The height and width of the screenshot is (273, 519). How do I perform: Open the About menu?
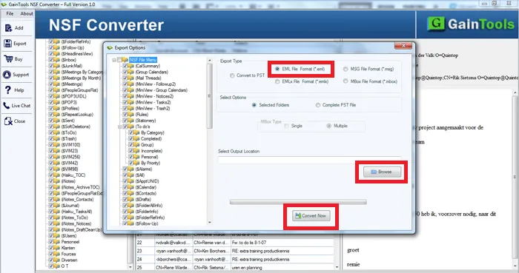(x=27, y=13)
